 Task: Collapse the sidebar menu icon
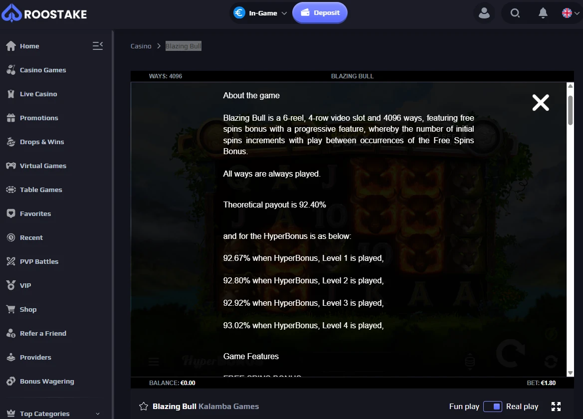click(x=97, y=46)
